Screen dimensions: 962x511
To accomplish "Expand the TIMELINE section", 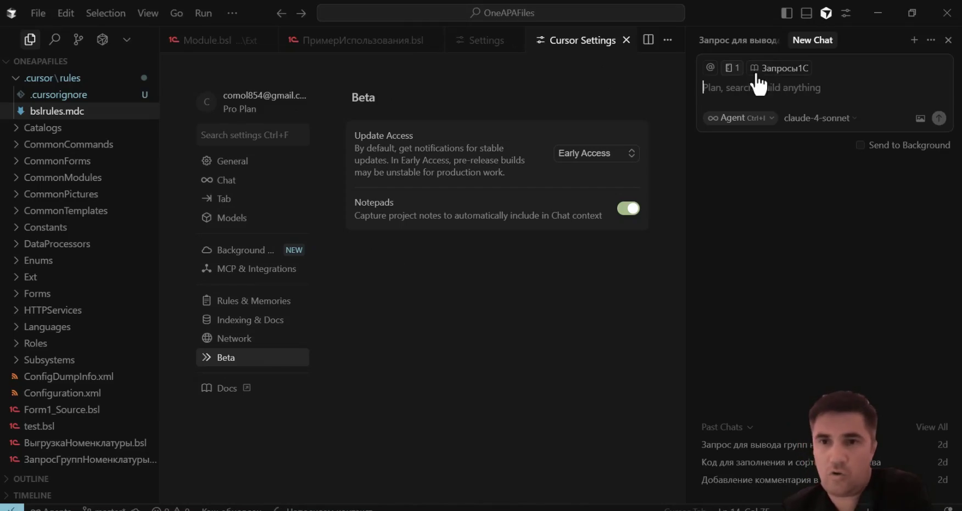I will 80,495.
